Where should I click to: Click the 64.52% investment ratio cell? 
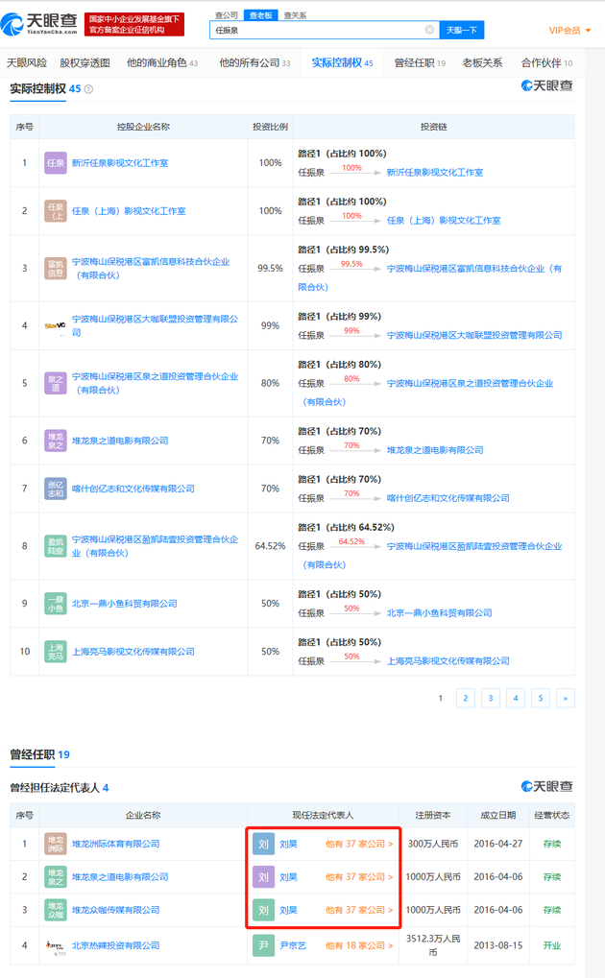(270, 546)
